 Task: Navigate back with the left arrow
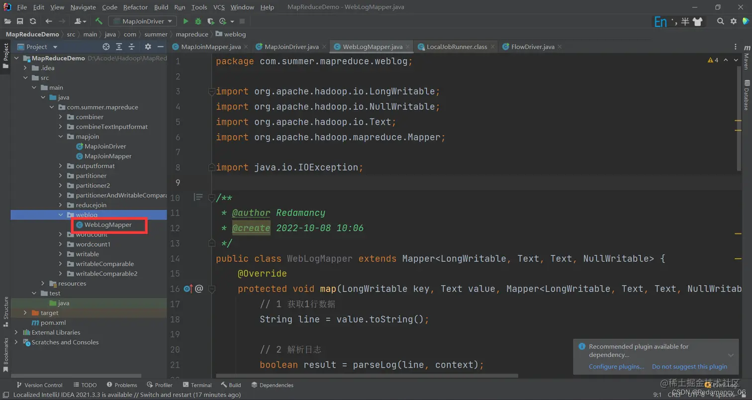pyautogui.click(x=49, y=21)
